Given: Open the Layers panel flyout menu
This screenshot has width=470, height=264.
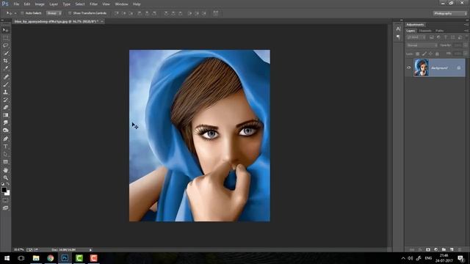Looking at the screenshot, I should [x=466, y=31].
